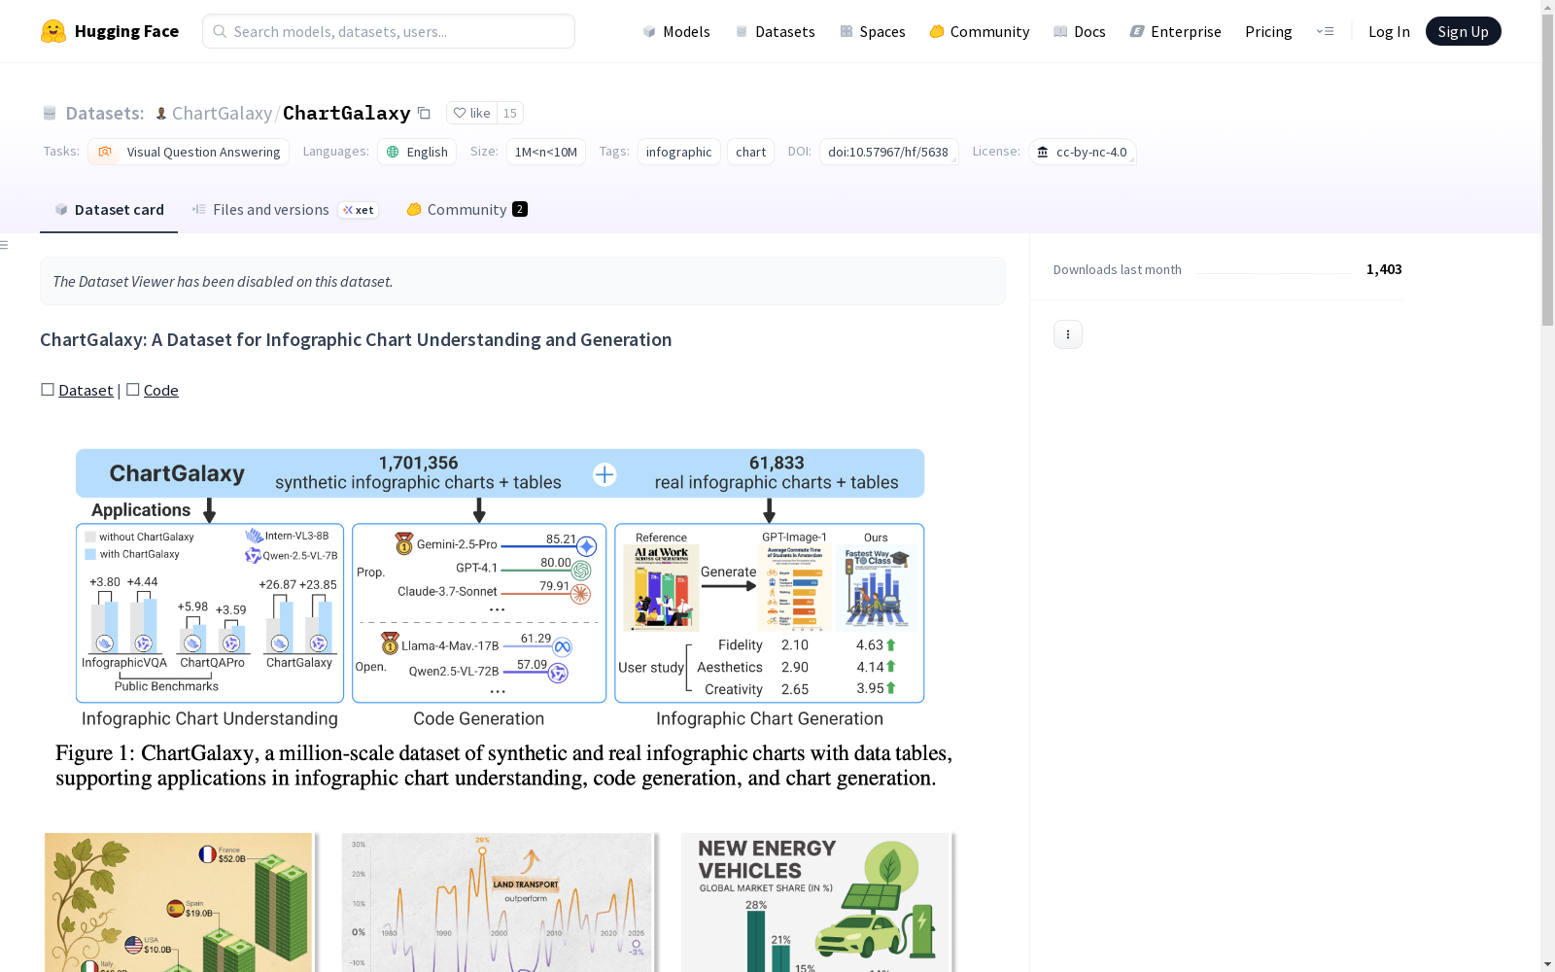The height and width of the screenshot is (972, 1555).
Task: Like the ChartGalaxy dataset
Action: pos(472,113)
